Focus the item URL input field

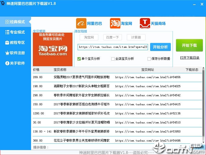pyautogui.click(x=113, y=47)
